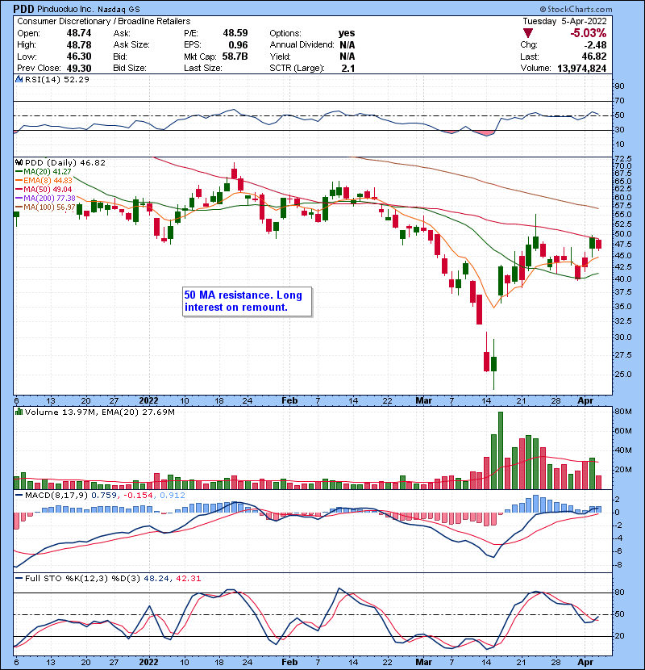
Task: Click the MA(50) 49.04 legend entry
Action: (x=44, y=189)
